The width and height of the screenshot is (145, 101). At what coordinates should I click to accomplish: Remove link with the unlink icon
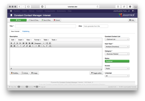pyautogui.click(x=27, y=46)
